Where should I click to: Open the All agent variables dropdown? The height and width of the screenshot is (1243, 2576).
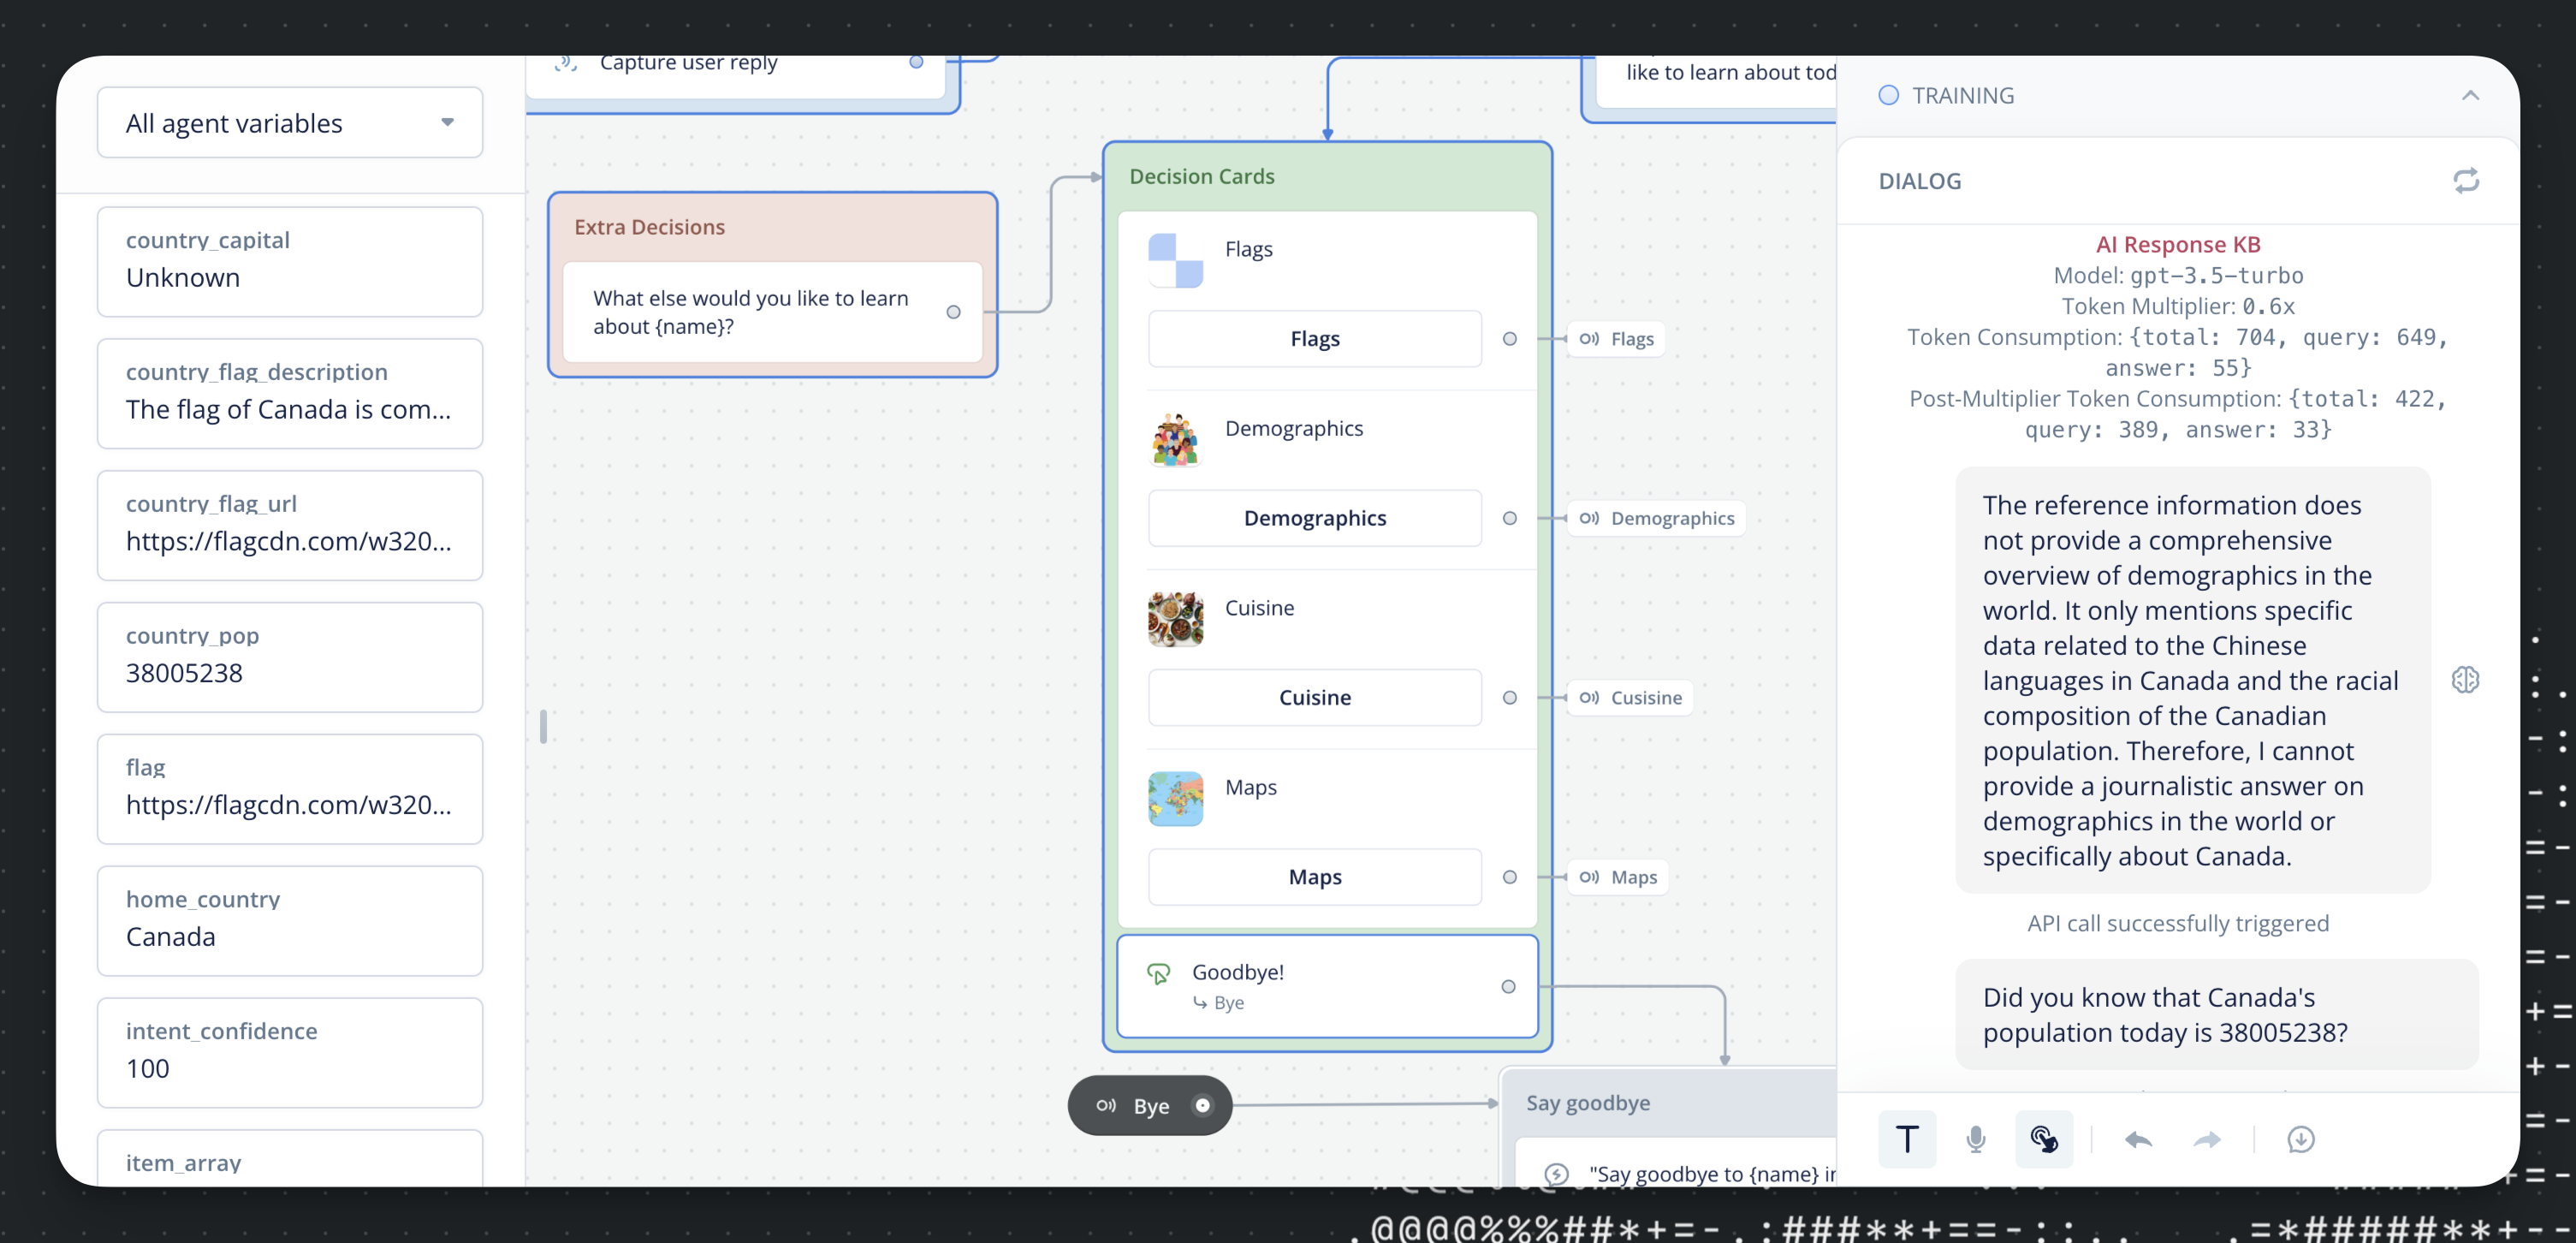290,123
